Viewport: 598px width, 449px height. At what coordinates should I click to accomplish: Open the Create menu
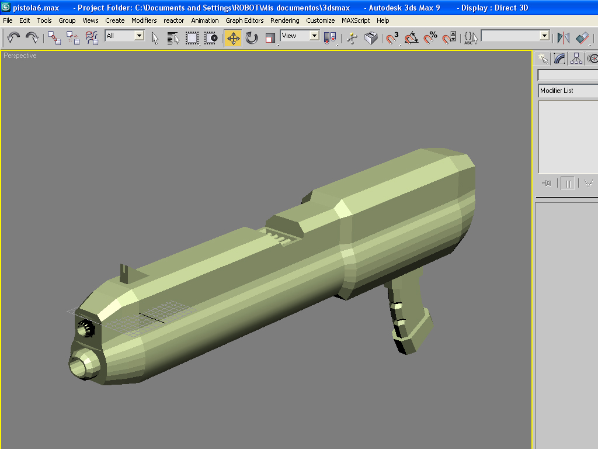(115, 20)
